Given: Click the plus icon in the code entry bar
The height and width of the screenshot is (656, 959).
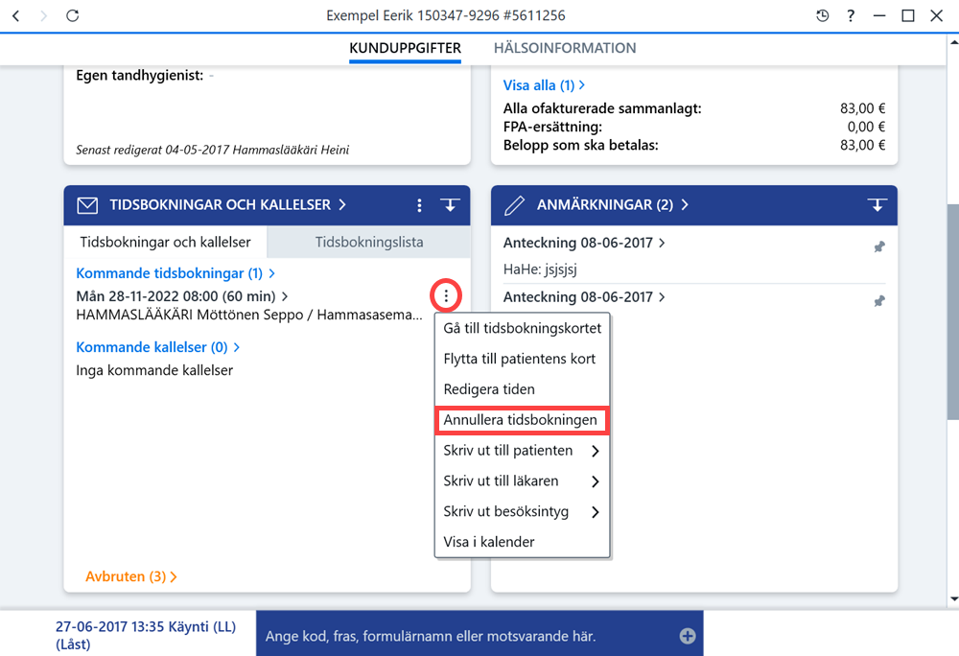Looking at the screenshot, I should 688,636.
